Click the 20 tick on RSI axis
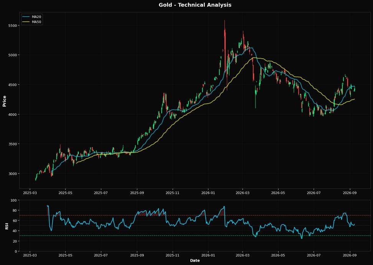This screenshot has height=265, width=373. coord(15,241)
